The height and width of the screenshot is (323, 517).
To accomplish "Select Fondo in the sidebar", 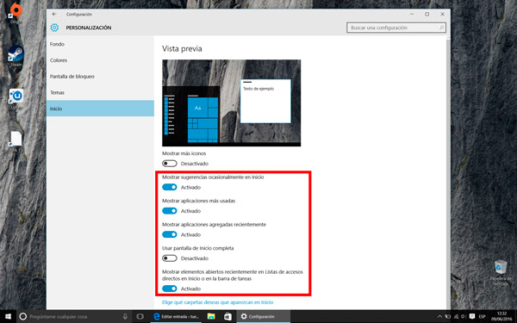I will pos(100,44).
